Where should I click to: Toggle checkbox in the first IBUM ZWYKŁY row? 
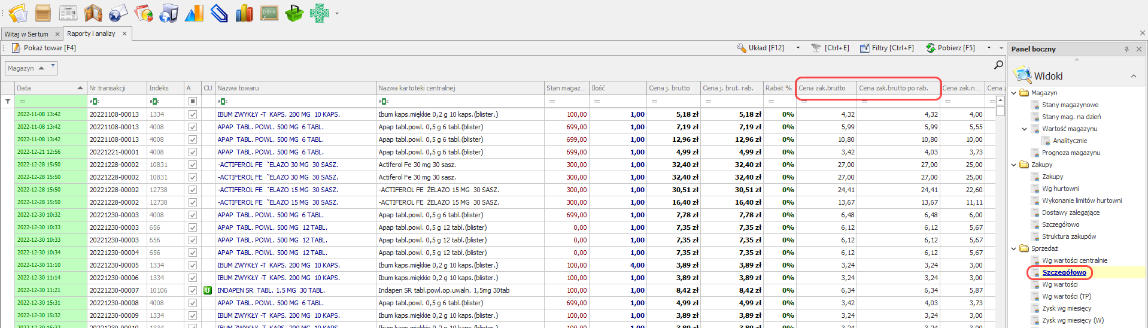[x=192, y=114]
